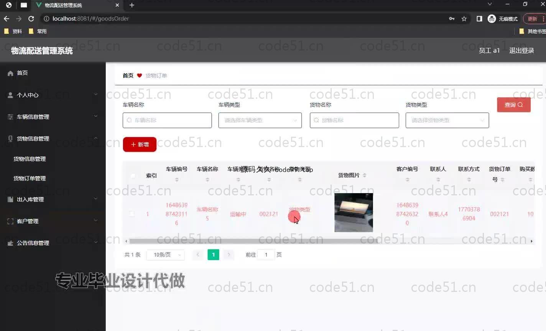Go to pagination page 1
Viewport: 546px width, 331px height.
click(214, 255)
